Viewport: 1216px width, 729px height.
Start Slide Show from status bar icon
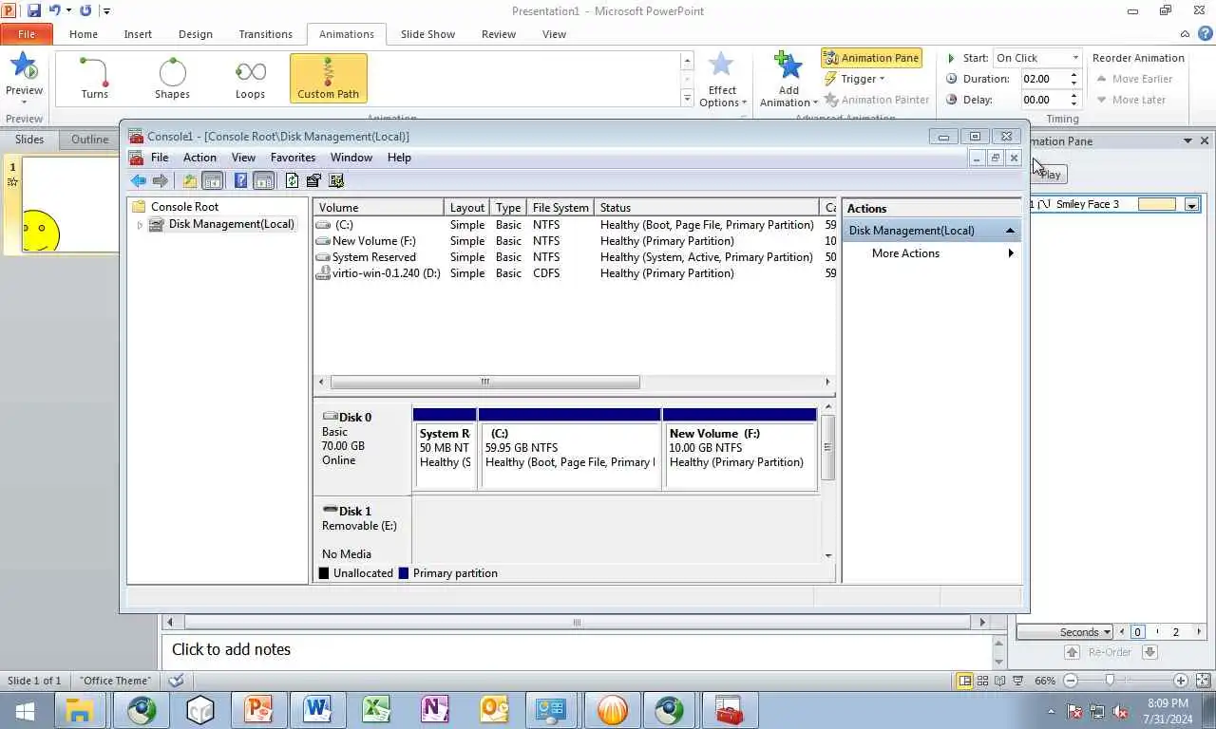point(1018,681)
